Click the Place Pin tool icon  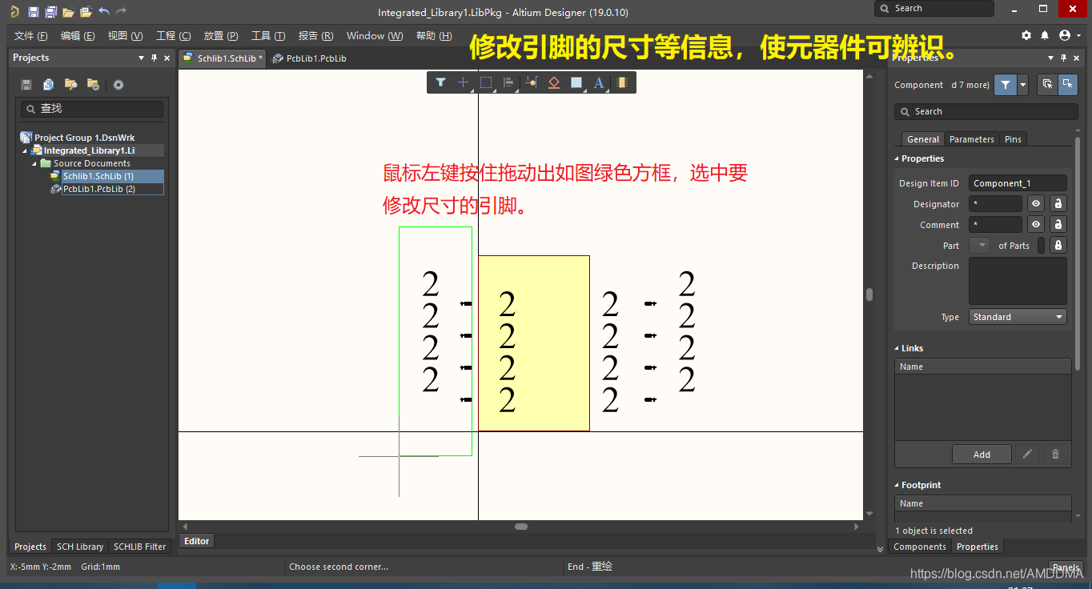[x=531, y=82]
